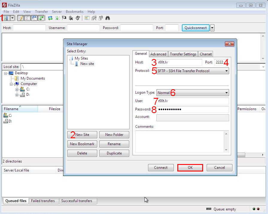Screen dimensions: 268x214
Task: Toggle the transfer queue display
Action: pyautogui.click(x=41, y=18)
